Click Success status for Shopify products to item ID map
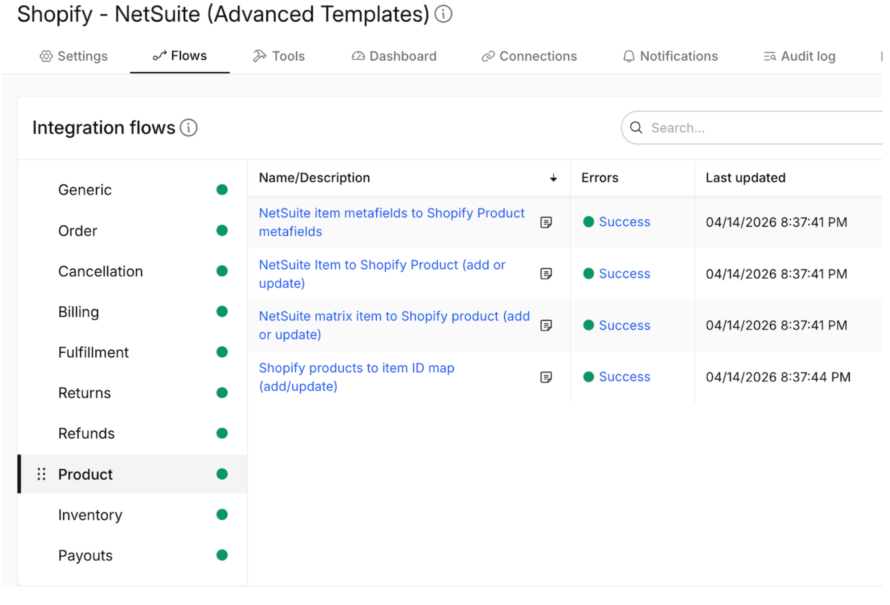Image resolution: width=890 pixels, height=605 pixels. [x=624, y=377]
